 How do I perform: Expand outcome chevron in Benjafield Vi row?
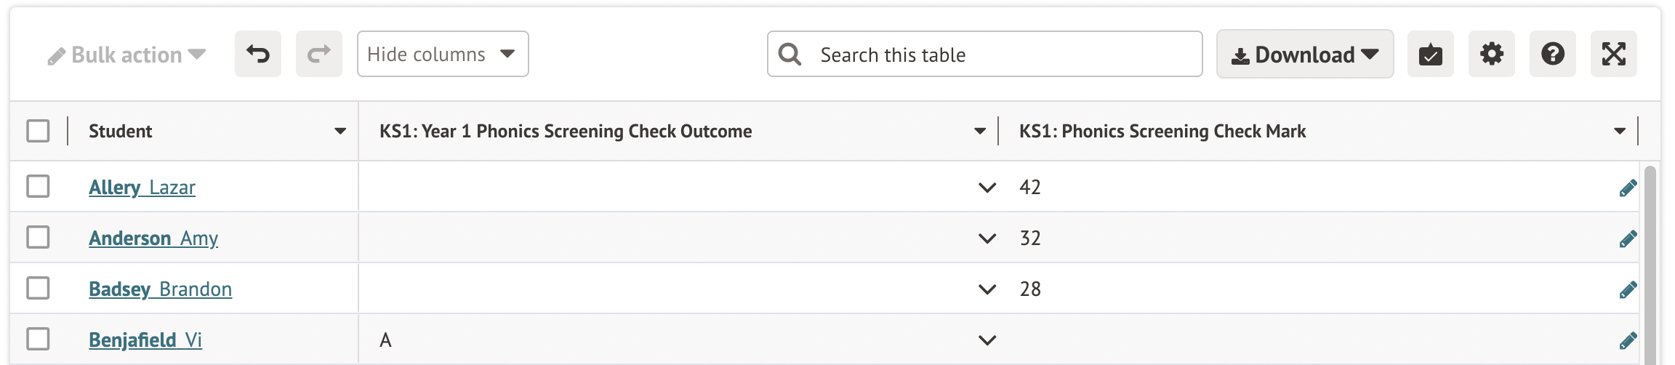987,340
